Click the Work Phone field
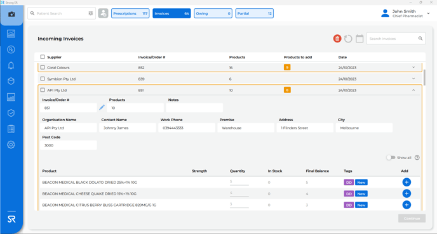This screenshot has height=234, width=437. [187, 127]
